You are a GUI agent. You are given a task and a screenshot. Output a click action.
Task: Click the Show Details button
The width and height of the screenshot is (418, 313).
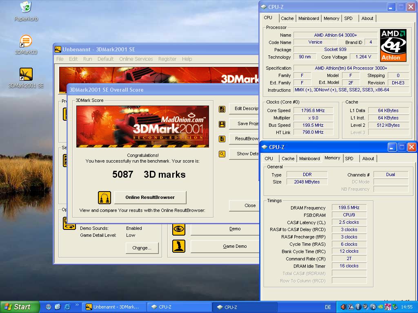(x=244, y=154)
